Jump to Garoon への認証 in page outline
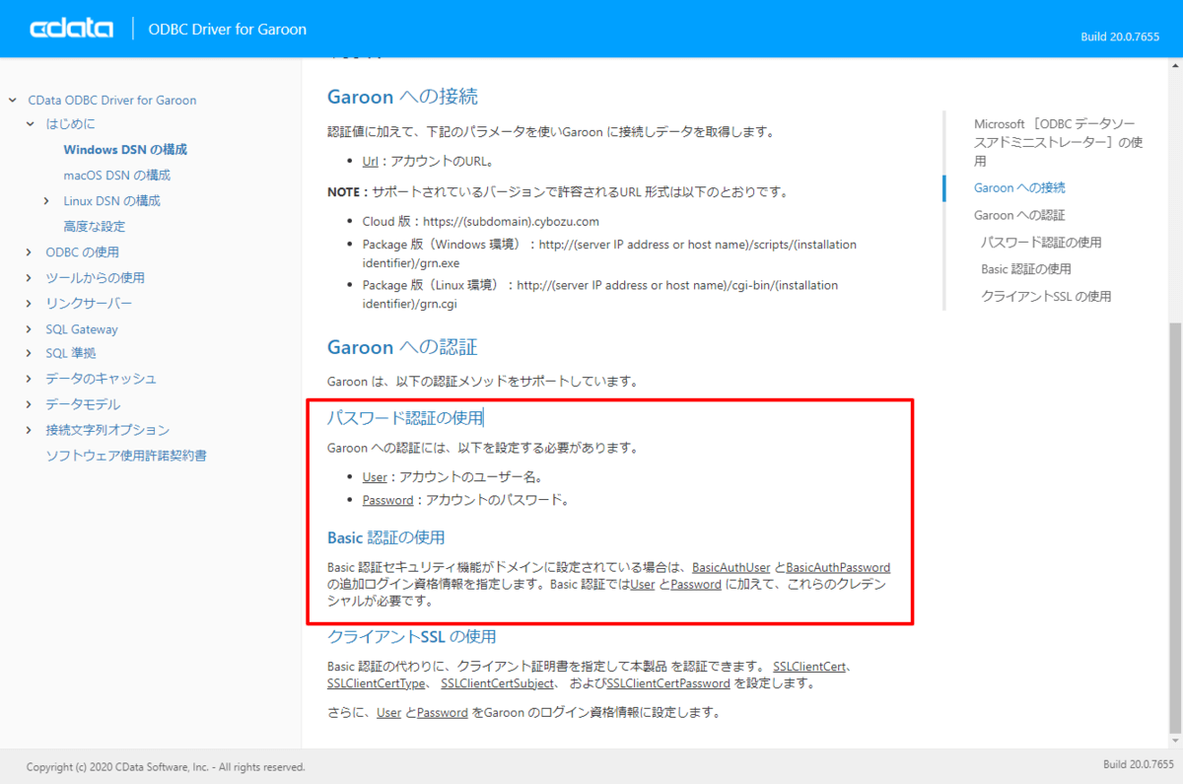The height and width of the screenshot is (784, 1183). tap(1019, 215)
